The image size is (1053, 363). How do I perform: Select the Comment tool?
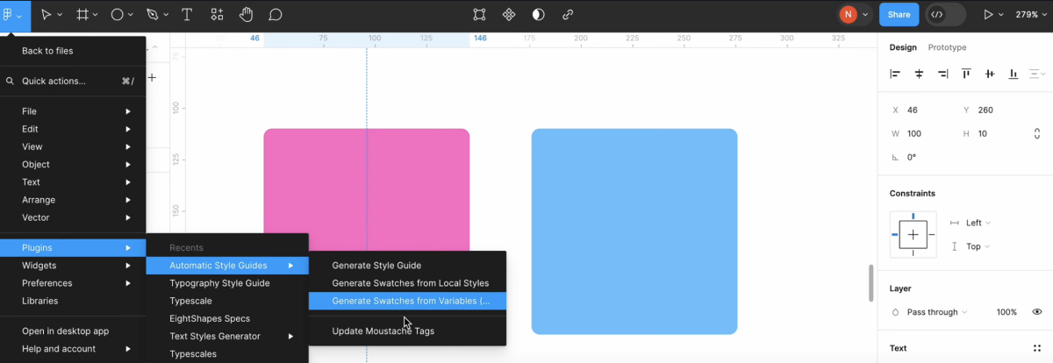(276, 15)
